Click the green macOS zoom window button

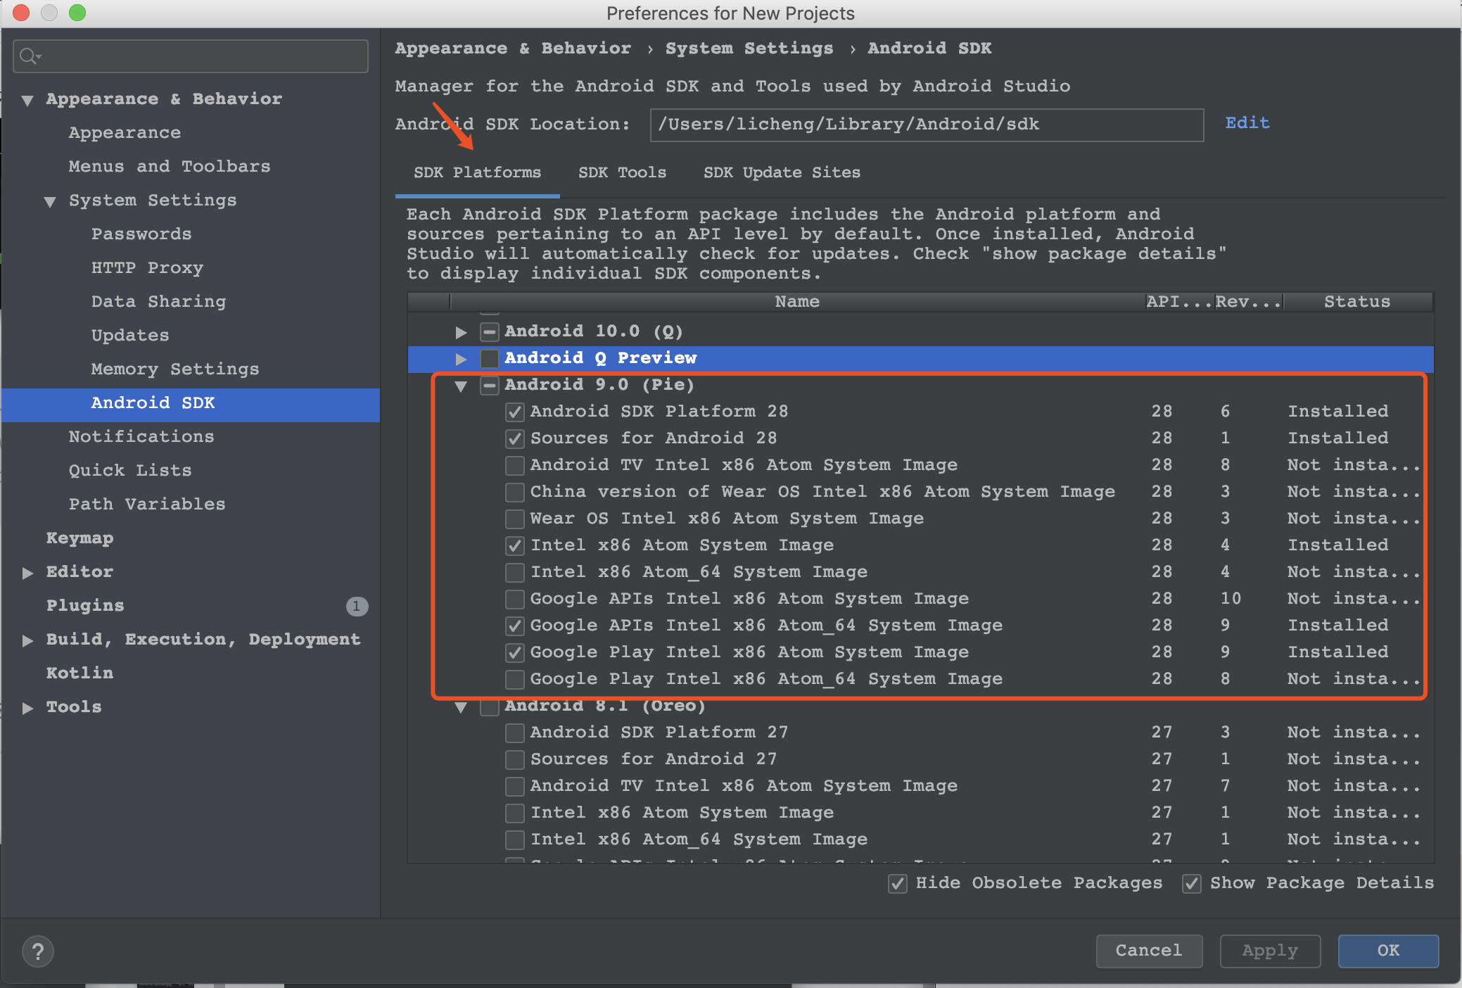point(77,13)
